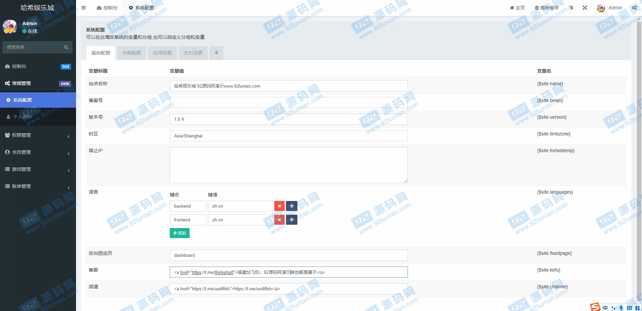
Task: Edit the 频道 channel field
Action: 289,289
